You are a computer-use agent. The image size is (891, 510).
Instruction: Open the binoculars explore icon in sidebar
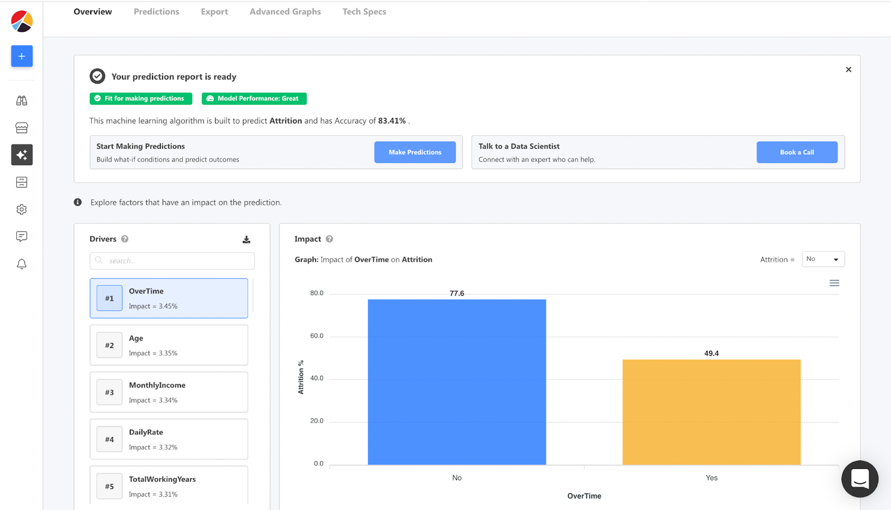coord(22,101)
